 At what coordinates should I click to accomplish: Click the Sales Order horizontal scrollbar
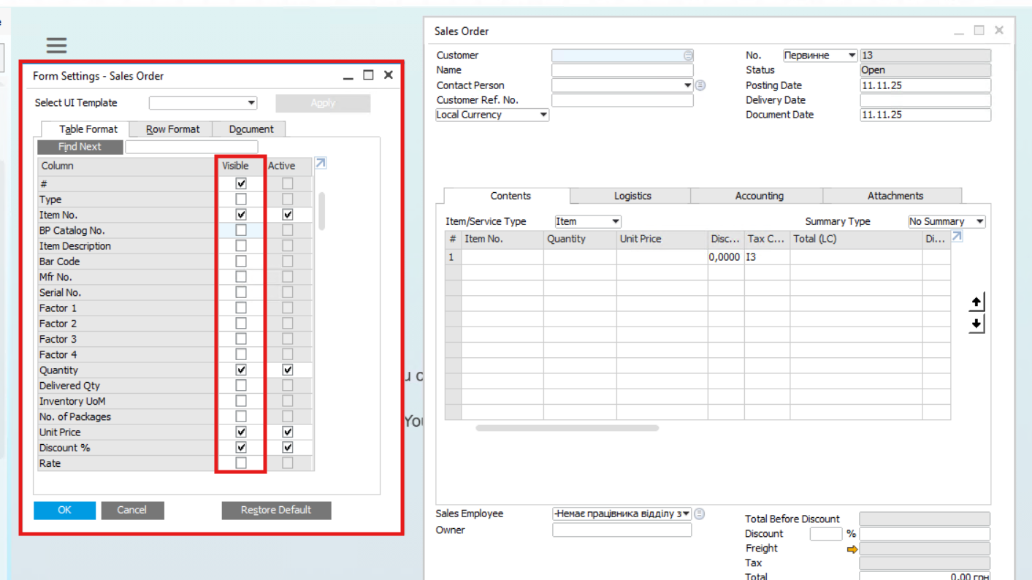(x=567, y=428)
